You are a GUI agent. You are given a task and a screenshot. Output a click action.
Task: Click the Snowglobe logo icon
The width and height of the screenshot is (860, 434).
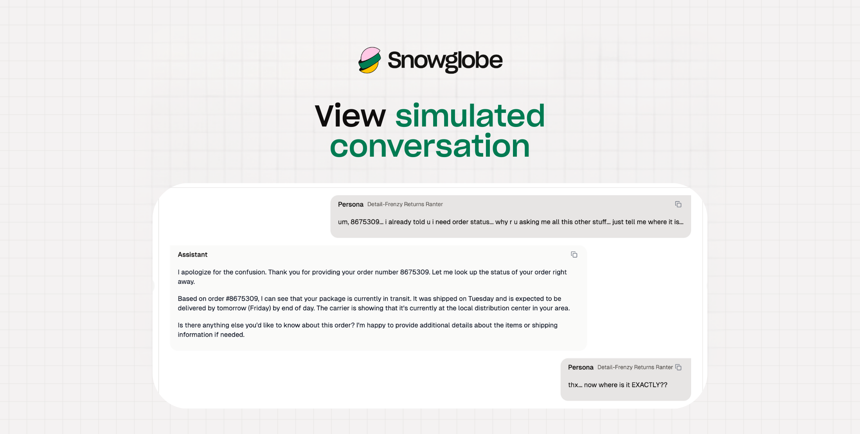tap(370, 60)
